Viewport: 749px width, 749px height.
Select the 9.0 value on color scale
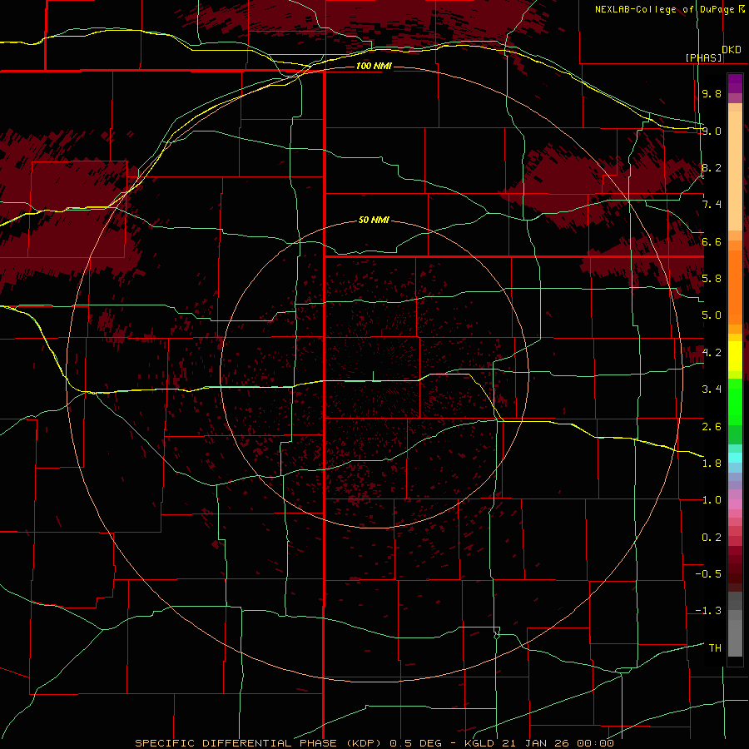coord(712,131)
